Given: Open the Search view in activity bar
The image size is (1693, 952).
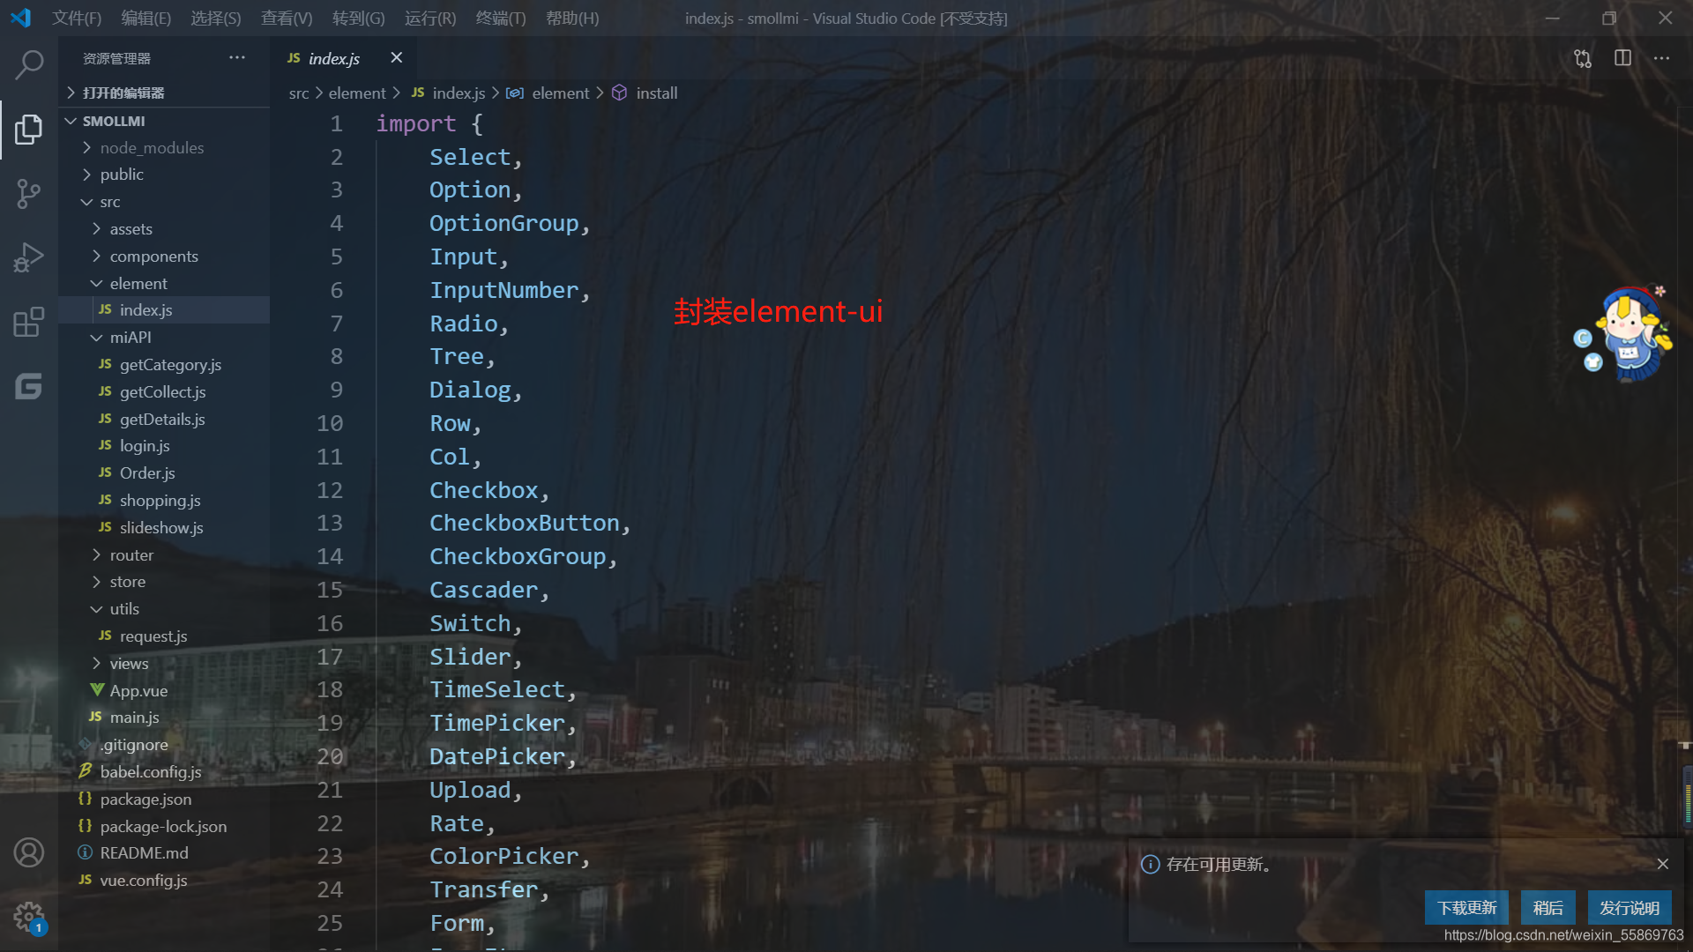Looking at the screenshot, I should 29,63.
